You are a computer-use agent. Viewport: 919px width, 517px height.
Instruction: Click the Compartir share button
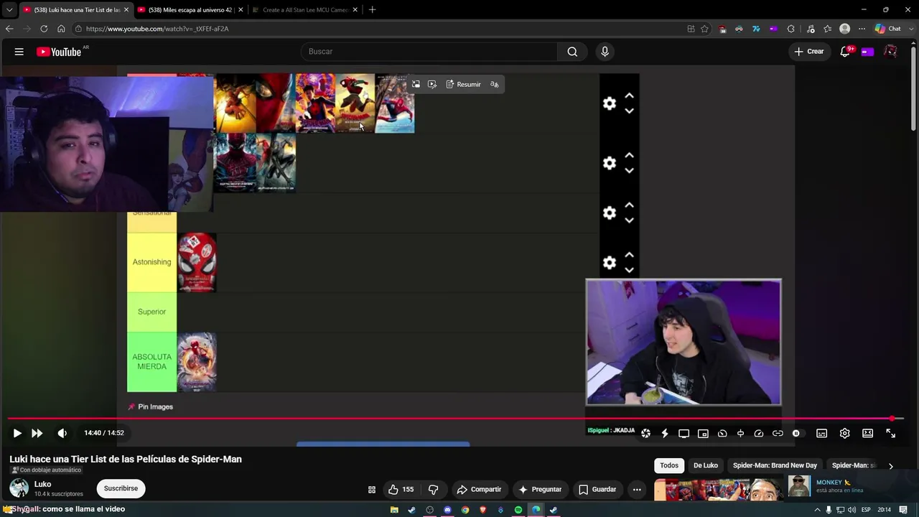click(x=478, y=490)
